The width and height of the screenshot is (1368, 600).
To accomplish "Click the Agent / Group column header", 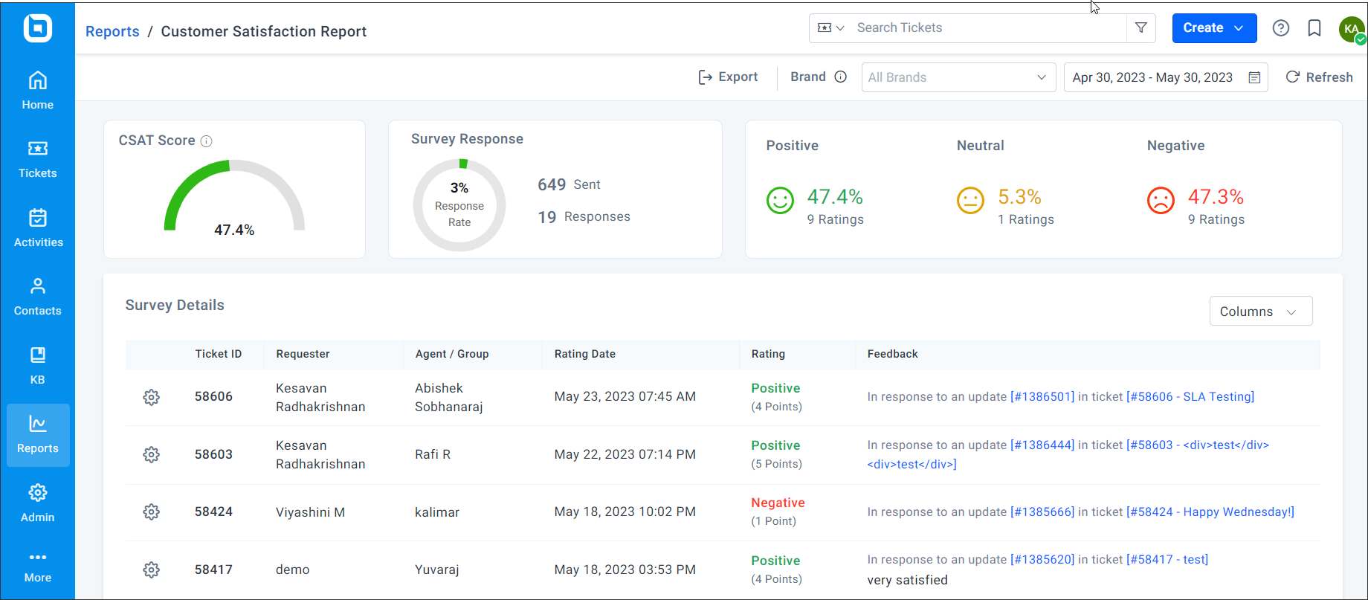I will (452, 354).
